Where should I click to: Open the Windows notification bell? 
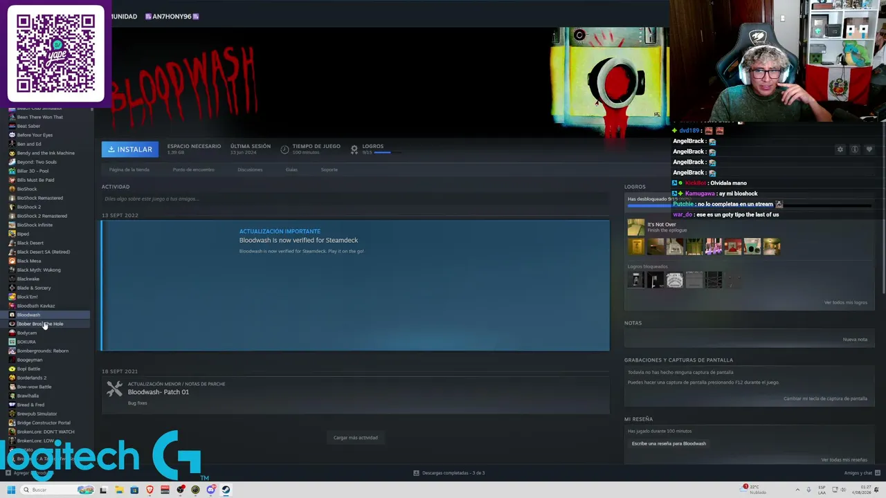(875, 490)
